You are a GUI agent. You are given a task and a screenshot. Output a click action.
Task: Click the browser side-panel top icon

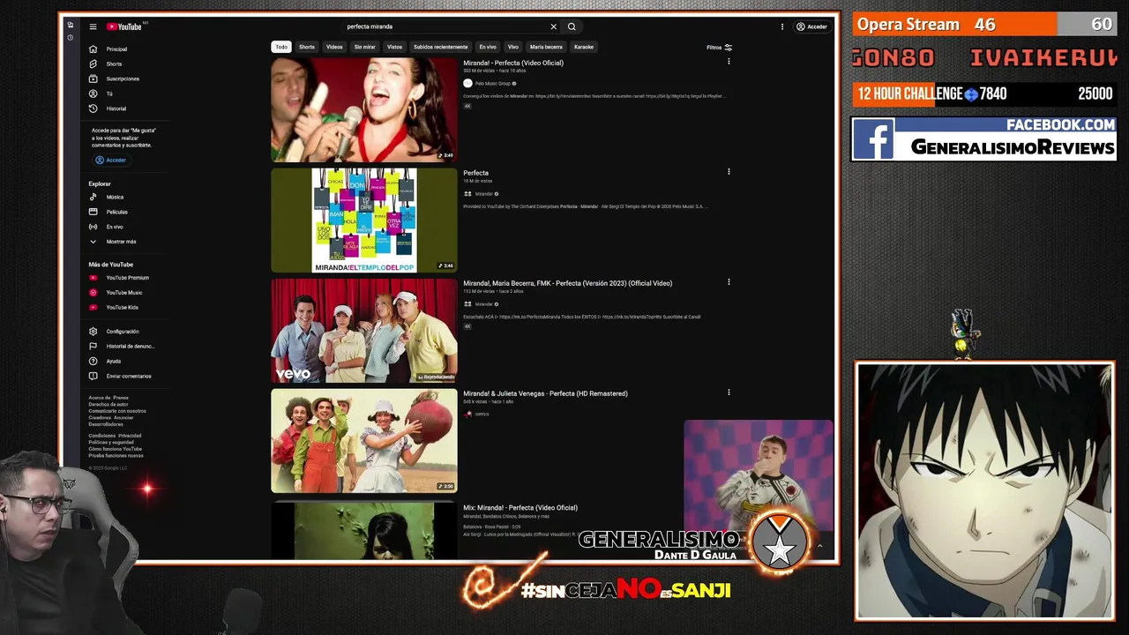tap(70, 25)
